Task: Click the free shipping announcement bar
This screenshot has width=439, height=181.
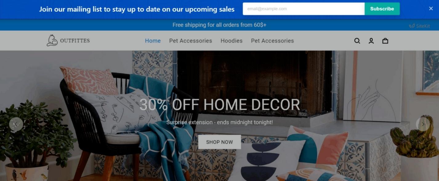Action: [219, 25]
